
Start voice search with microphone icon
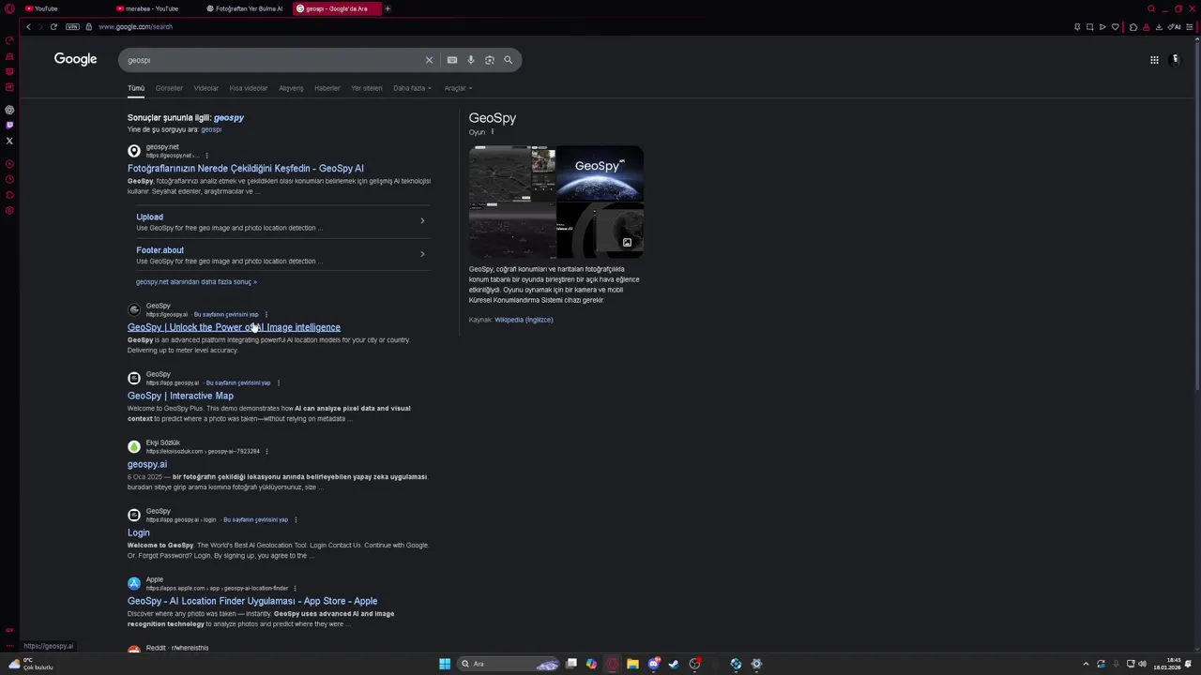coord(471,60)
